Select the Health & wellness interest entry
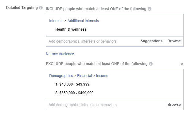Image resolution: width=187 pixels, height=115 pixels. point(71,29)
